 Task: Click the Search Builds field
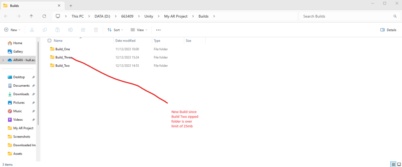click(345, 16)
